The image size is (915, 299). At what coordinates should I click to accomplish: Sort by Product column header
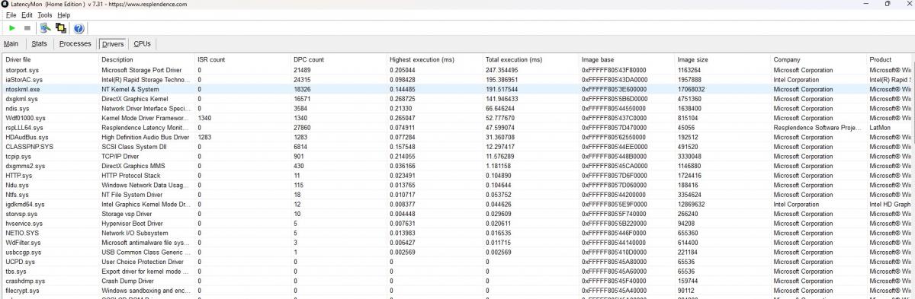891,59
